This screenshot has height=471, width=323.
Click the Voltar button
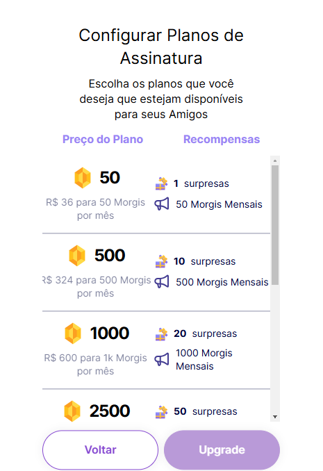tap(100, 449)
